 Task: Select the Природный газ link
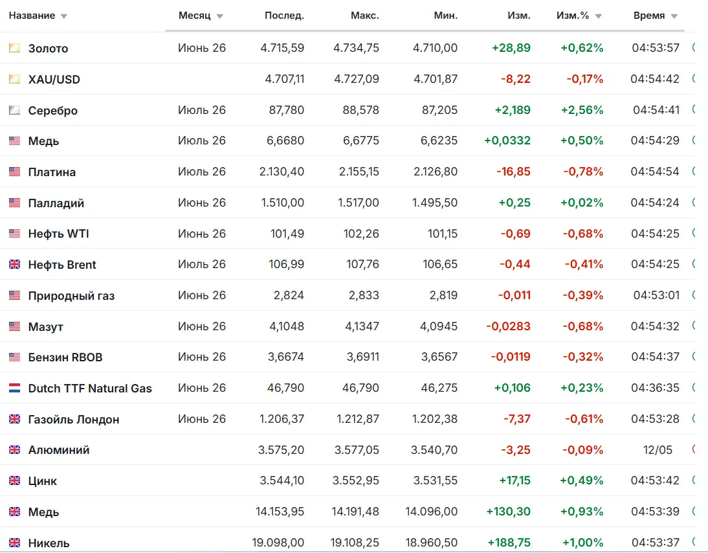click(71, 296)
